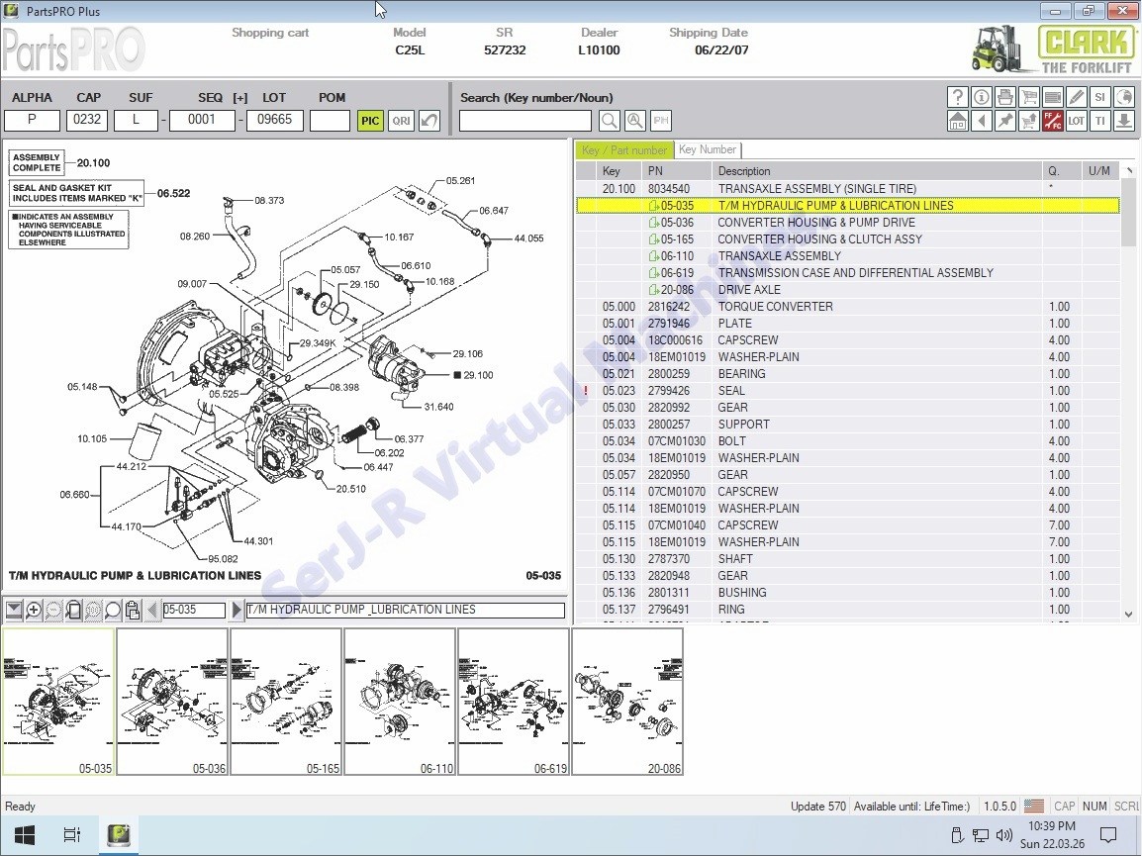This screenshot has width=1142, height=856.
Task: Click the pushpin bookmark icon
Action: pyautogui.click(x=1005, y=121)
